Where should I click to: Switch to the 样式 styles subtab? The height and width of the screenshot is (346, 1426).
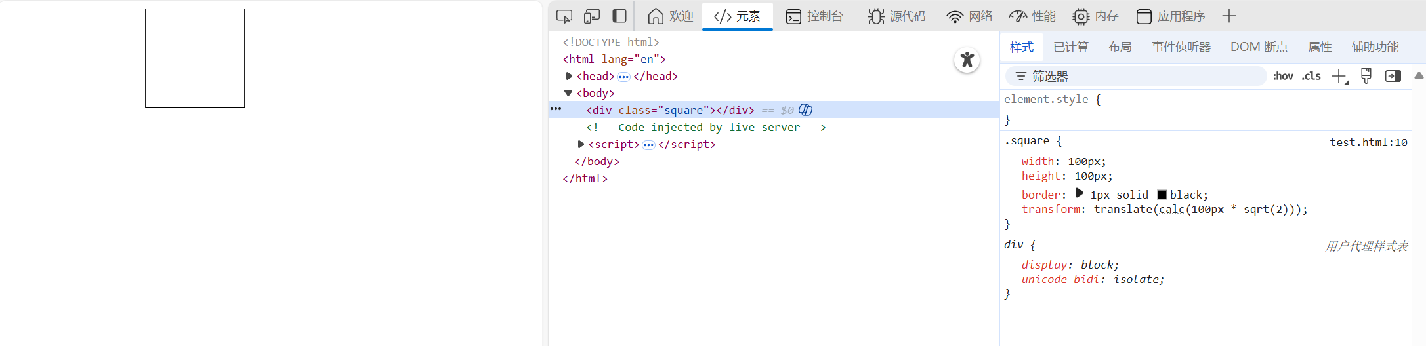tap(1021, 47)
